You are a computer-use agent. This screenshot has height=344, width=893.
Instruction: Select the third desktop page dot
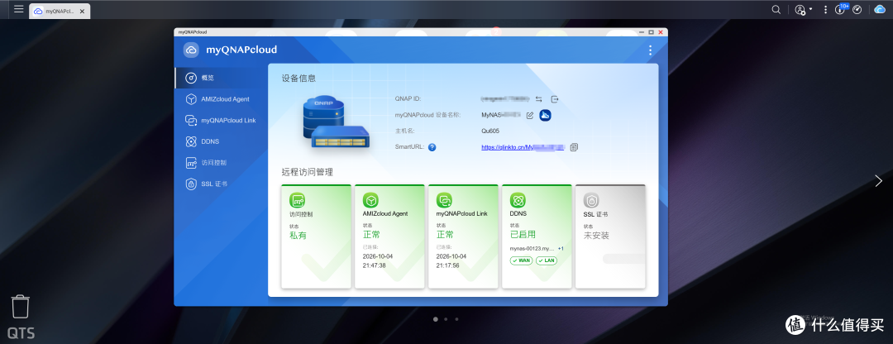[x=456, y=319]
